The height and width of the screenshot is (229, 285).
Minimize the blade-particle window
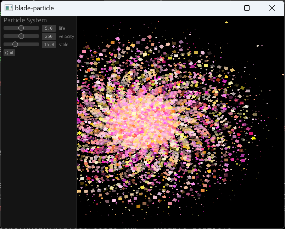222,7
